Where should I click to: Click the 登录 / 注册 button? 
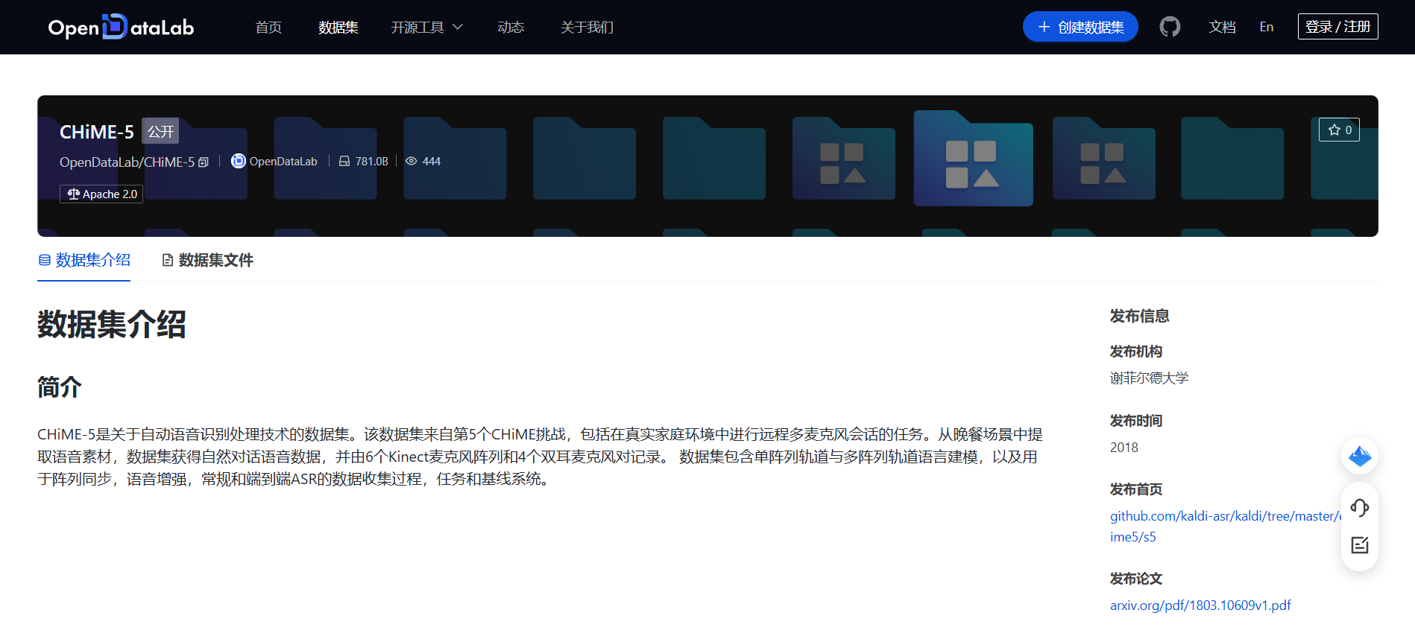[x=1337, y=27]
